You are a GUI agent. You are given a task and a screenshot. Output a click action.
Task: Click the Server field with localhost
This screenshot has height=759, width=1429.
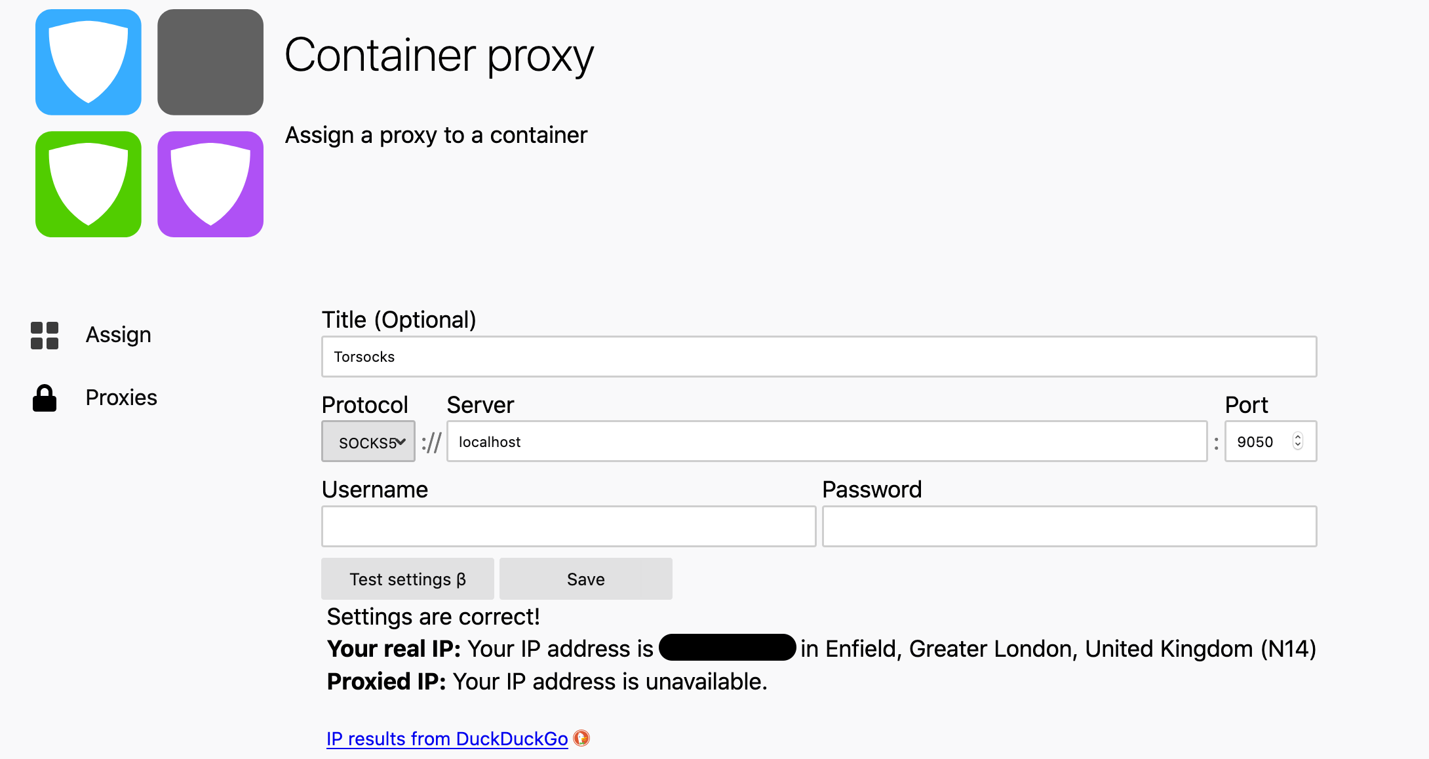[x=827, y=442]
